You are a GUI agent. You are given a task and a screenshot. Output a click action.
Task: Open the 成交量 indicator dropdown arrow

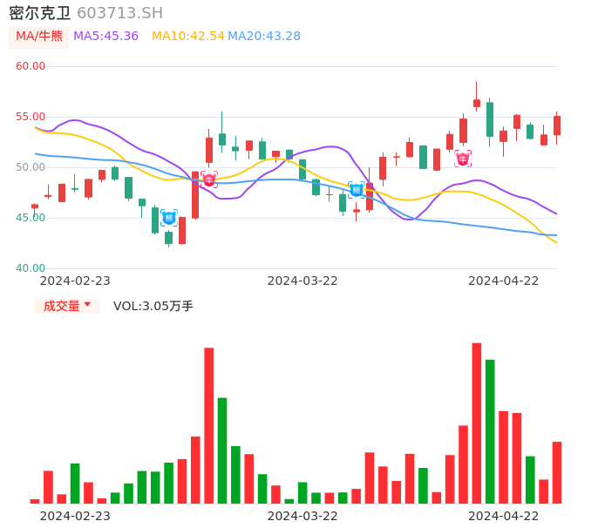click(x=87, y=305)
